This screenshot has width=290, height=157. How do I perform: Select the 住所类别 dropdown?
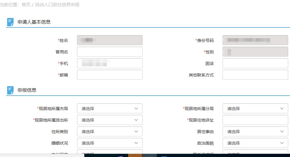(x=109, y=132)
